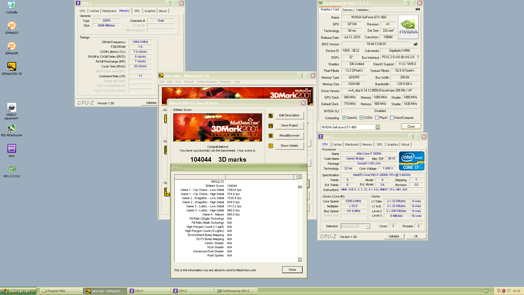Launch the 3DMark03 desktop shortcut
Image resolution: width=524 pixels, height=295 pixels.
tap(11, 28)
